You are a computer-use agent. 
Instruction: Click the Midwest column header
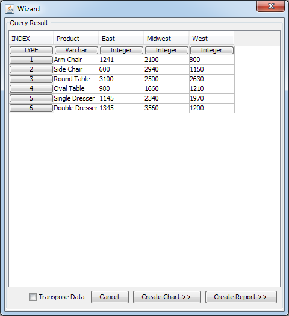tap(167, 39)
